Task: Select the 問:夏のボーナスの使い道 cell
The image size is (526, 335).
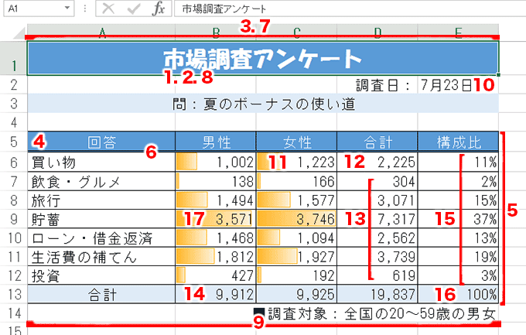Action: pos(262,103)
